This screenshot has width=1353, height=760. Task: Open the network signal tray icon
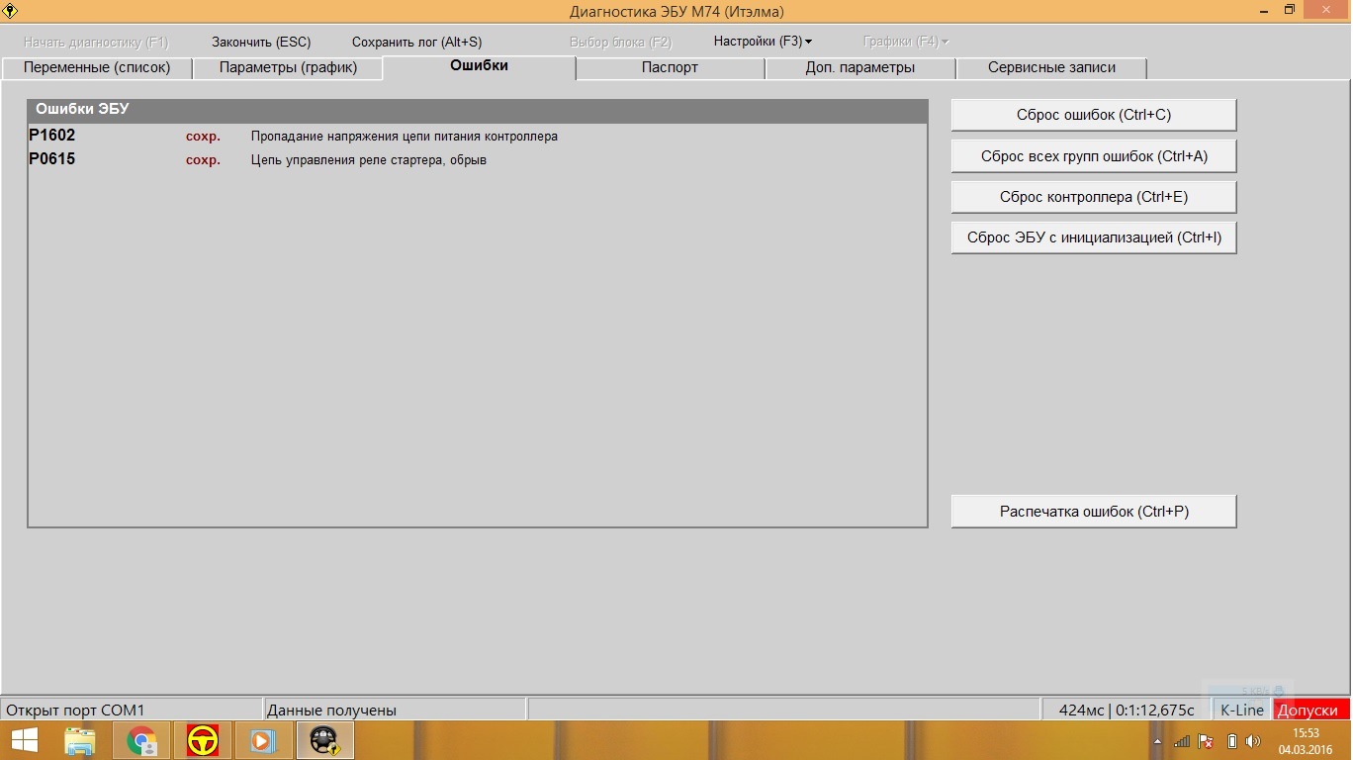point(1183,741)
